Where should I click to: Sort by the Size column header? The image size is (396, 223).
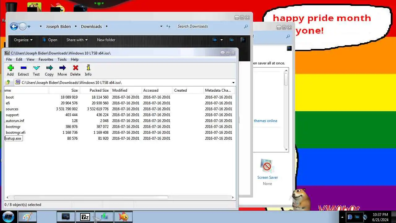(x=64, y=90)
